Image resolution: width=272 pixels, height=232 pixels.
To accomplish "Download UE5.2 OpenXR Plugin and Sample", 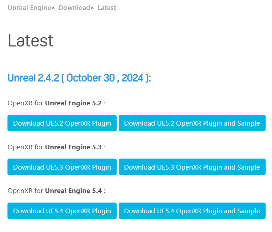I will (192, 123).
